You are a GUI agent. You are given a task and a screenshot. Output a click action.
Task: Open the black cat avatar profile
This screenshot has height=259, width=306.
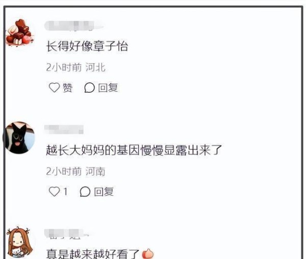(x=19, y=137)
